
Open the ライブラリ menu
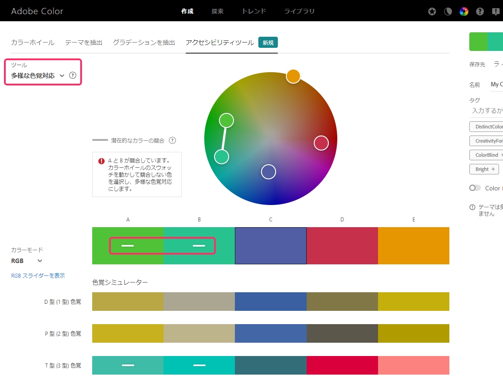point(299,11)
